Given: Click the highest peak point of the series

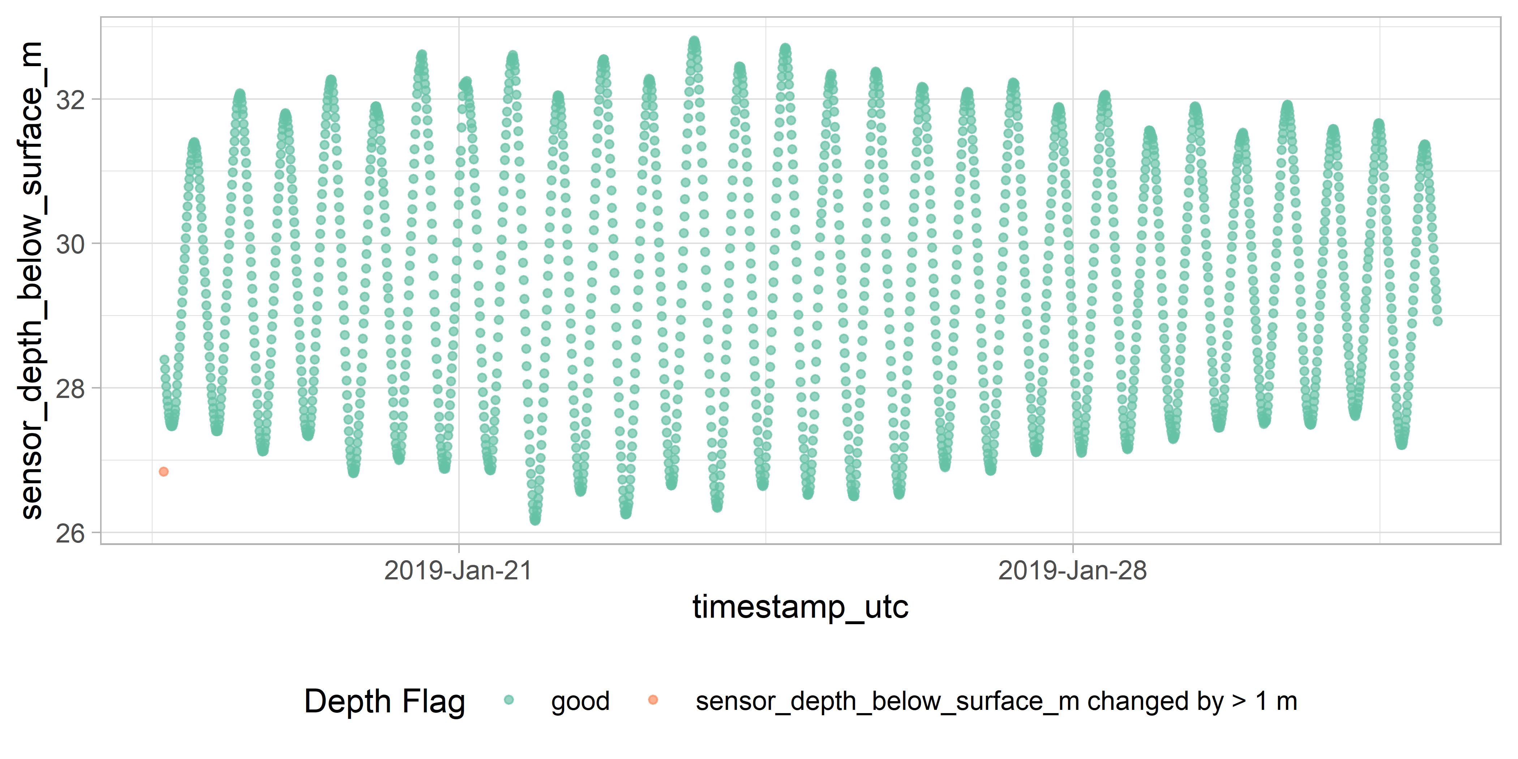Looking at the screenshot, I should click(694, 41).
